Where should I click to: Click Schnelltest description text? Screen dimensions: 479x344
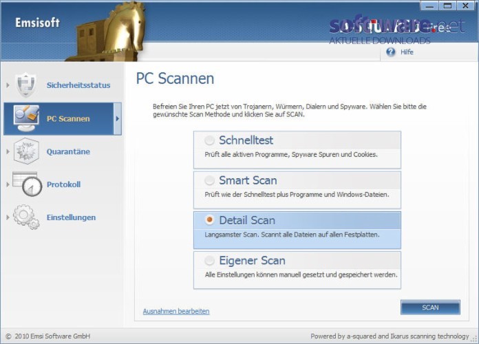click(x=291, y=155)
